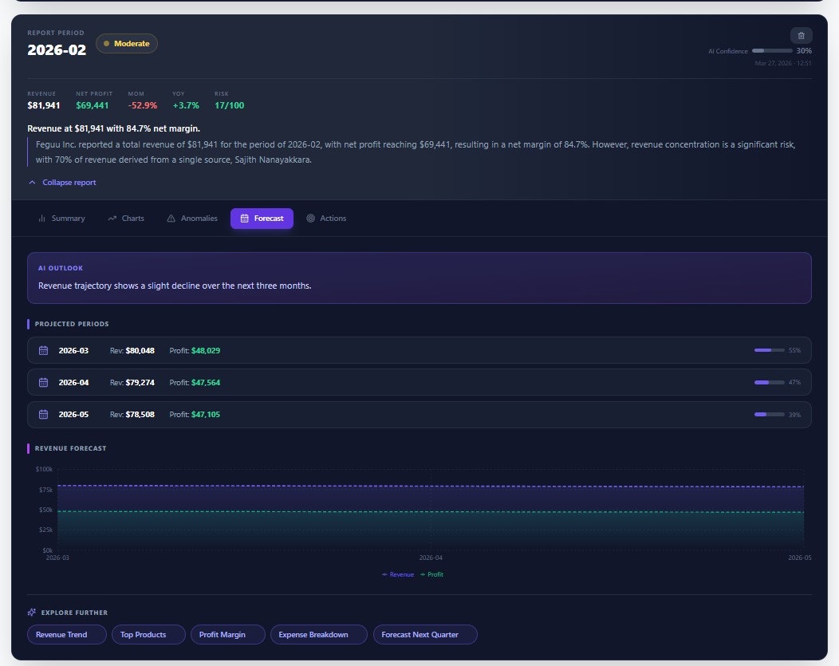Click the Moderate risk badge

pyautogui.click(x=127, y=43)
